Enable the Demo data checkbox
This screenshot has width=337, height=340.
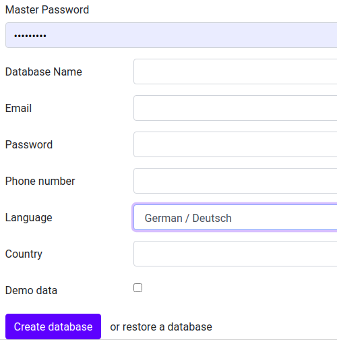[x=137, y=287]
